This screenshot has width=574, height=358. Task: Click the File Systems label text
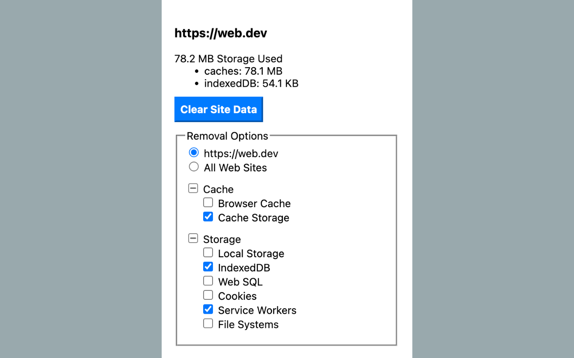[248, 325]
